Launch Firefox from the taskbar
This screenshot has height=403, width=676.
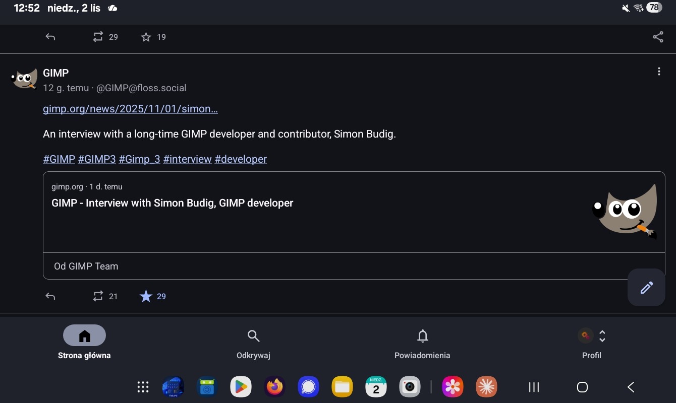coord(275,387)
